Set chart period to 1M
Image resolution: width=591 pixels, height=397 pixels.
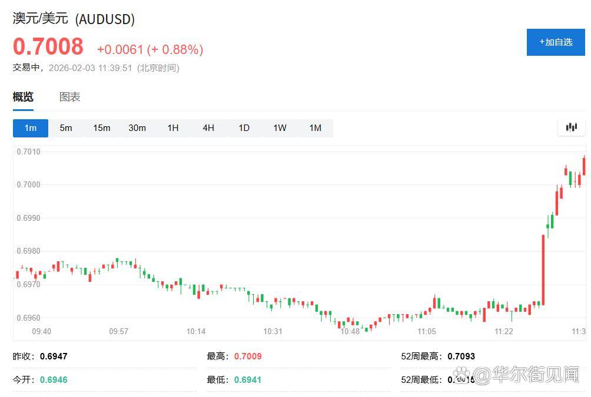315,128
